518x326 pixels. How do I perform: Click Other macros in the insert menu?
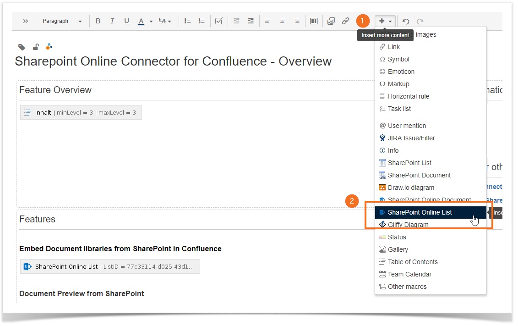pyautogui.click(x=407, y=287)
